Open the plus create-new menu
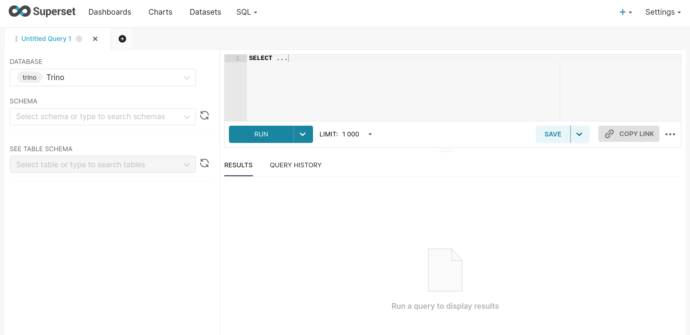The image size is (690, 335). pyautogui.click(x=625, y=12)
